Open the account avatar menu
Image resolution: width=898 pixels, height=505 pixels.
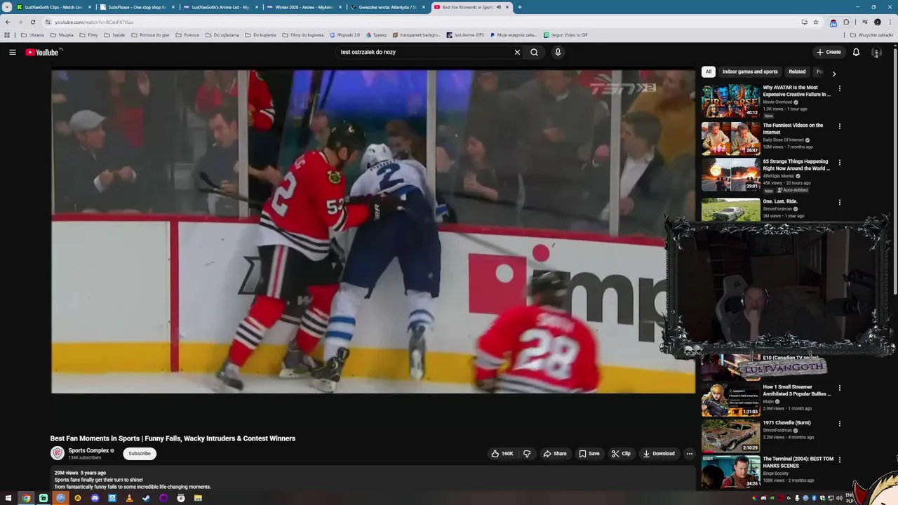[x=876, y=52]
